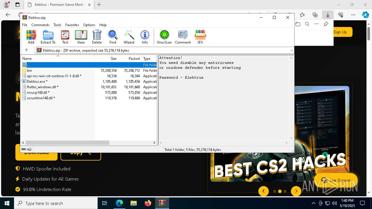Open Task View on taskbar
Screen dimensions: 372x209
point(105,203)
